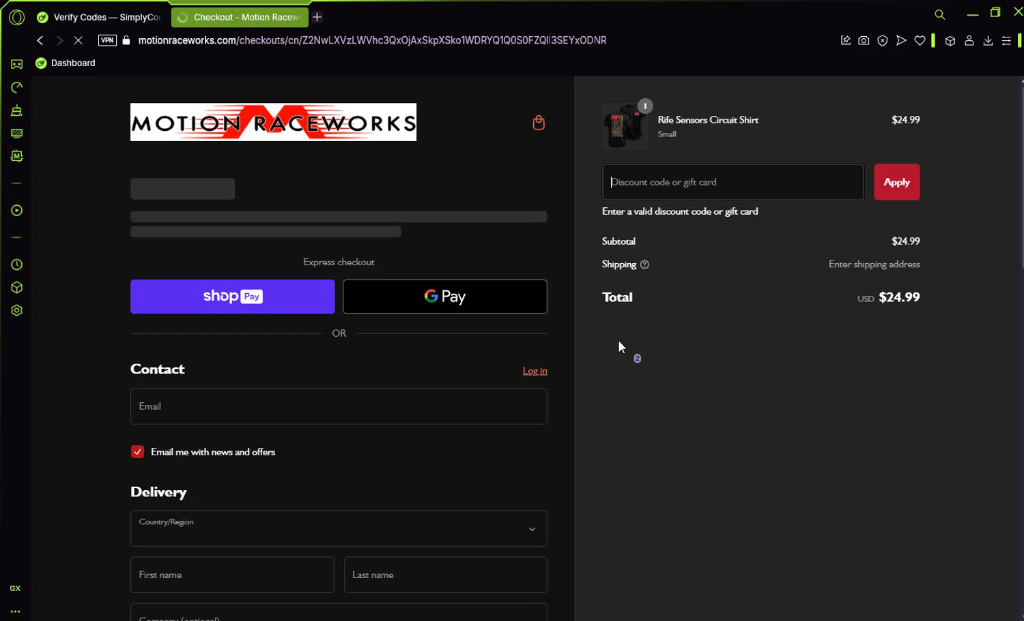Screen dimensions: 1024x621
Task: Open History clock icon in sidebar
Action: click(x=17, y=264)
